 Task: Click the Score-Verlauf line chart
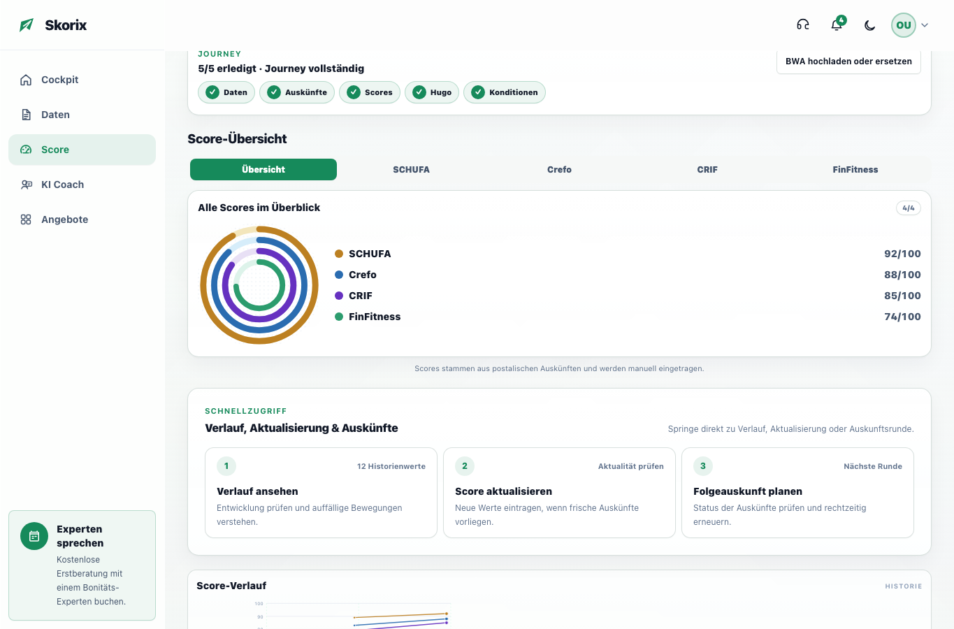pyautogui.click(x=353, y=615)
